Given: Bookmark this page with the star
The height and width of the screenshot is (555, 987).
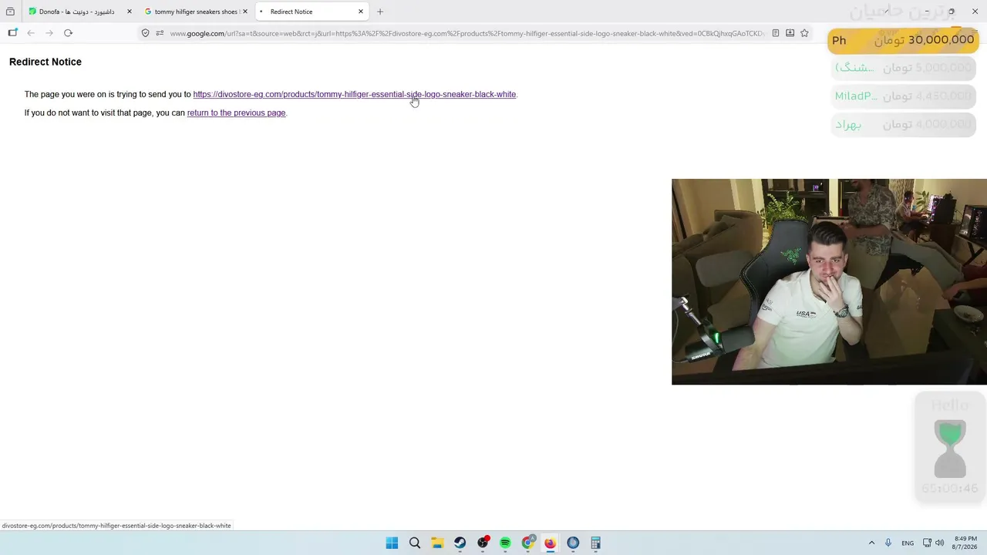Looking at the screenshot, I should (x=805, y=33).
